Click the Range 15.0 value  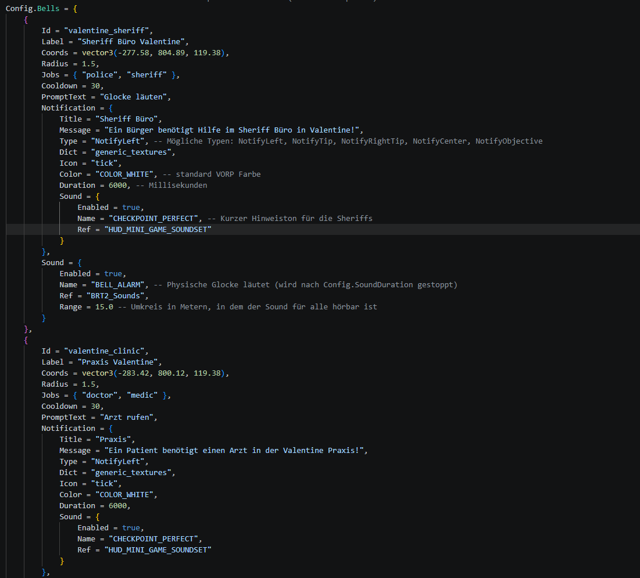[104, 306]
